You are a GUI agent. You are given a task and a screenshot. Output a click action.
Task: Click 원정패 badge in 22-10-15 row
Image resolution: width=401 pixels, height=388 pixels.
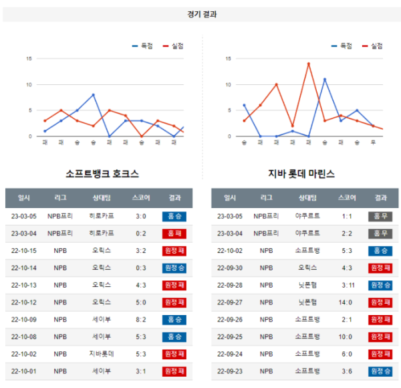click(x=174, y=251)
